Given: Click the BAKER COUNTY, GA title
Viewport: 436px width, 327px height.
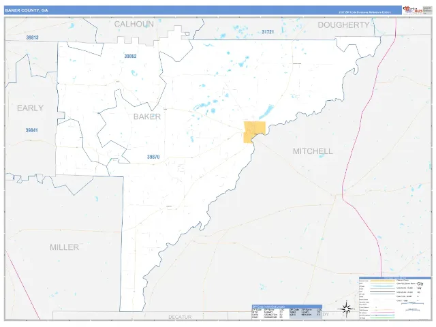Looking at the screenshot, I should [27, 10].
